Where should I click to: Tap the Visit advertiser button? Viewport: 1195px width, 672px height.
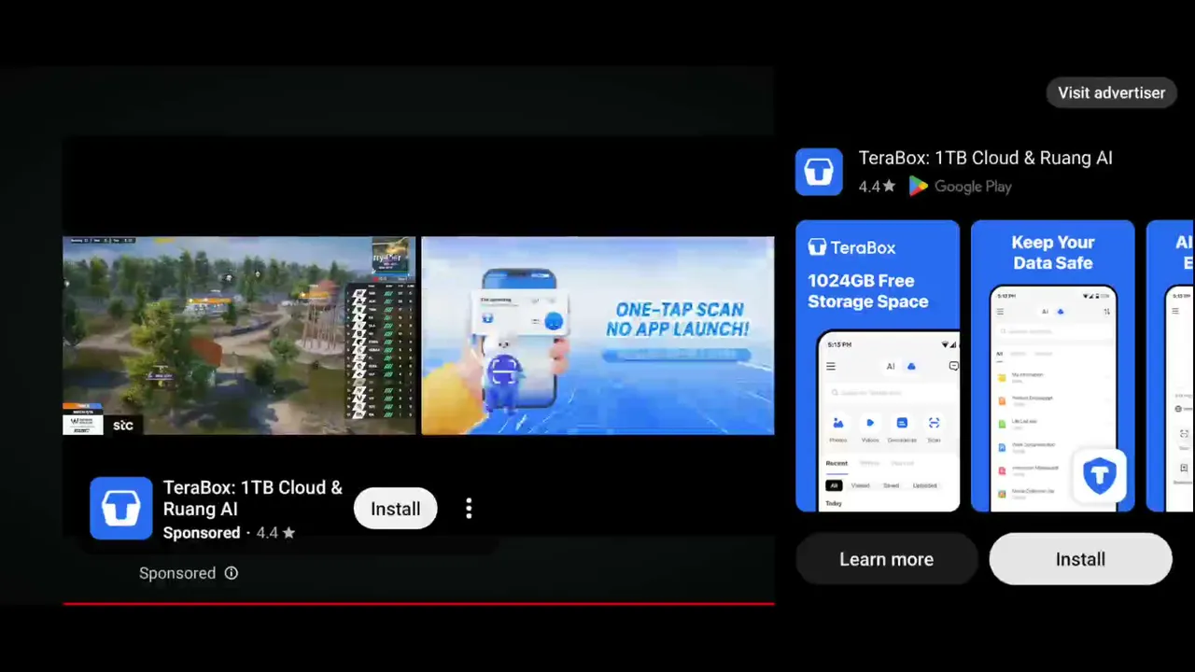click(1111, 92)
